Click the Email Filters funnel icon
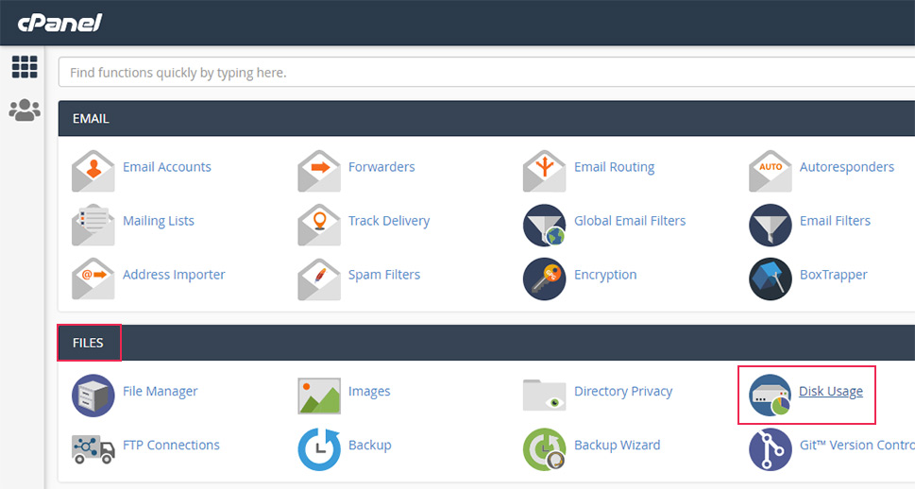 [771, 226]
